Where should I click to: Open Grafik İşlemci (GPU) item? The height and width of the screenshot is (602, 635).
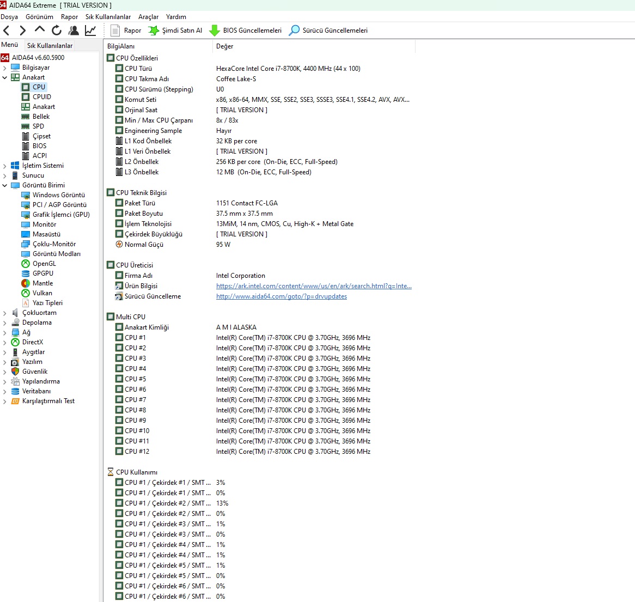(61, 215)
